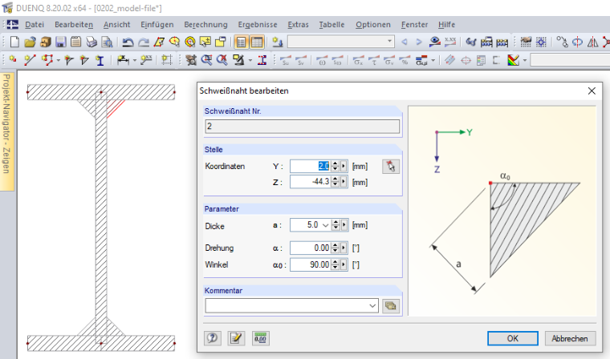This screenshot has width=610, height=359.
Task: Open the Datei menu
Action: click(35, 25)
